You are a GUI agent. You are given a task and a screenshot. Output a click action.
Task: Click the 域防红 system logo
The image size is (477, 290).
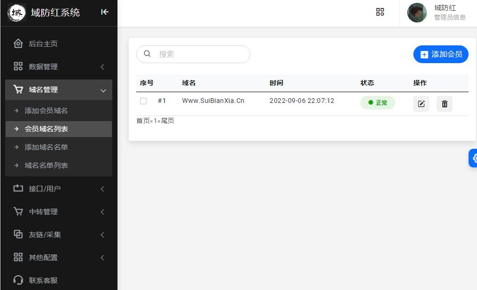pyautogui.click(x=17, y=13)
